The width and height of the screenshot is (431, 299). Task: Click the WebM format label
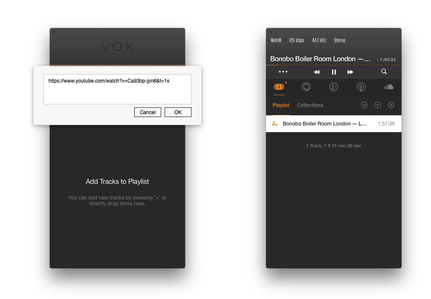276,40
